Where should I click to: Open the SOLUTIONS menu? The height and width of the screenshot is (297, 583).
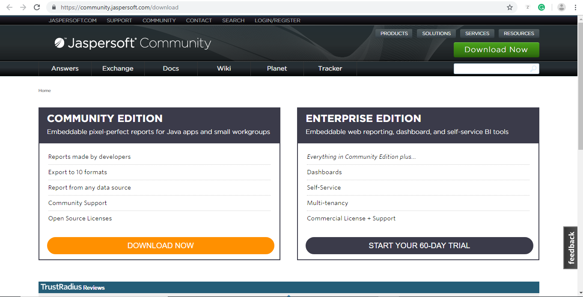[436, 33]
